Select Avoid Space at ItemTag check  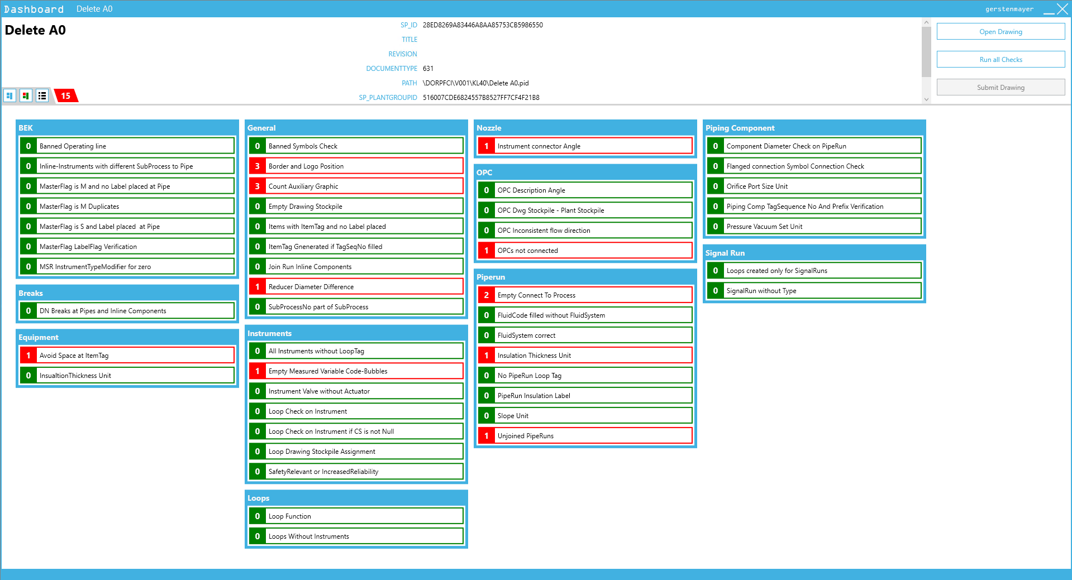[135, 356]
